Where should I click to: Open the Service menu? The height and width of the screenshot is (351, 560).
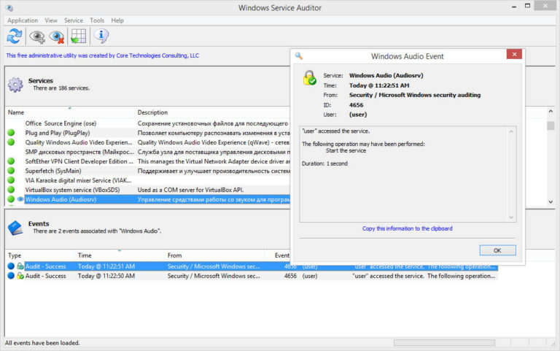pos(74,20)
